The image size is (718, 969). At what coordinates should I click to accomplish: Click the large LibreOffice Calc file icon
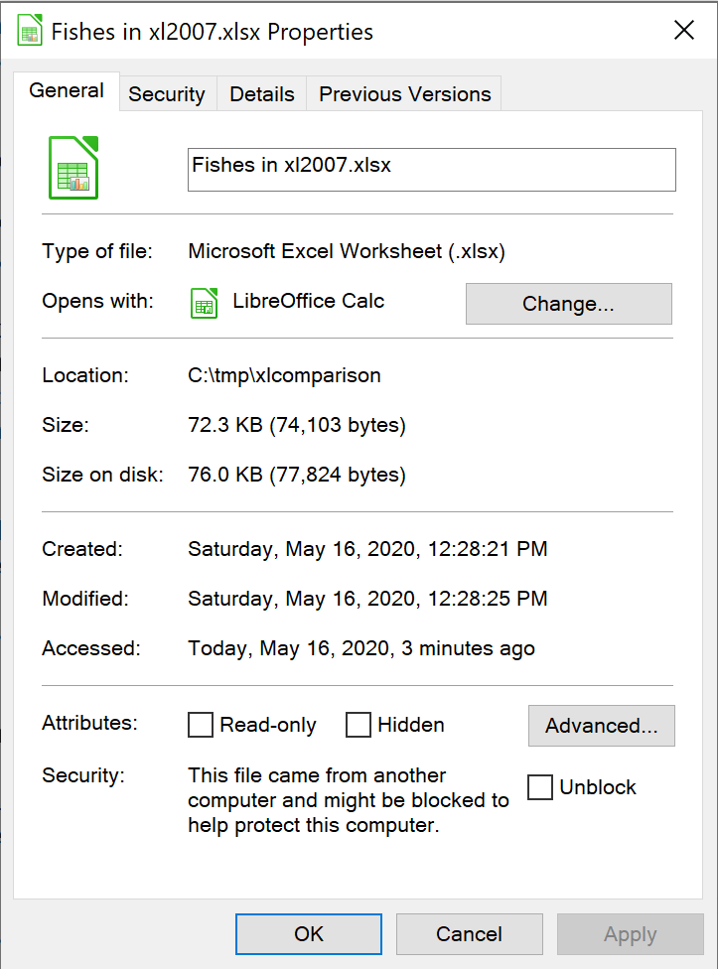click(x=73, y=168)
